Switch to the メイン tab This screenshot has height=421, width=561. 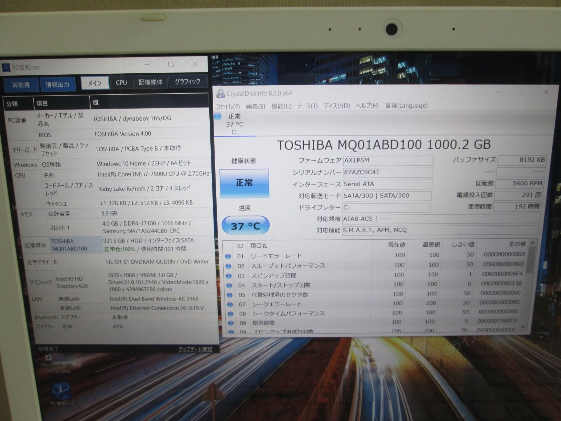95,83
